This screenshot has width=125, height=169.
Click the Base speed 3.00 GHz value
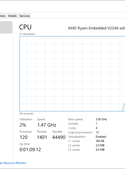tap(101, 119)
